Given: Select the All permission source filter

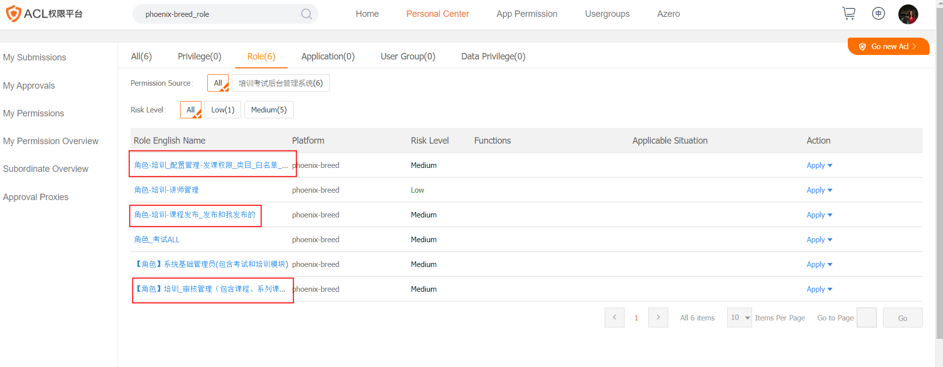Looking at the screenshot, I should point(218,83).
